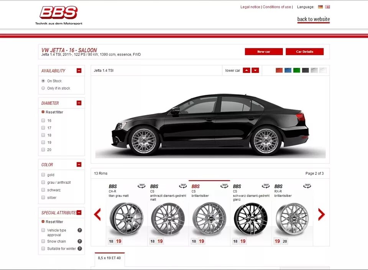This screenshot has width=368, height=270.
Task: Paint the car red
Action: (279, 70)
